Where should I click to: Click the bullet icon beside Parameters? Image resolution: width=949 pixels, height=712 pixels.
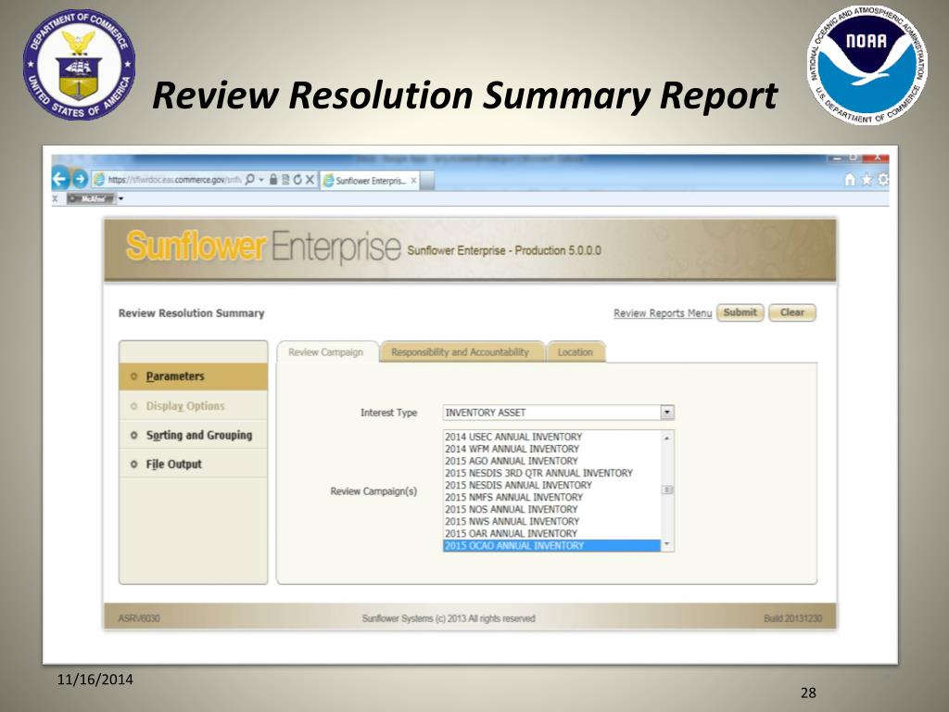pyautogui.click(x=133, y=376)
